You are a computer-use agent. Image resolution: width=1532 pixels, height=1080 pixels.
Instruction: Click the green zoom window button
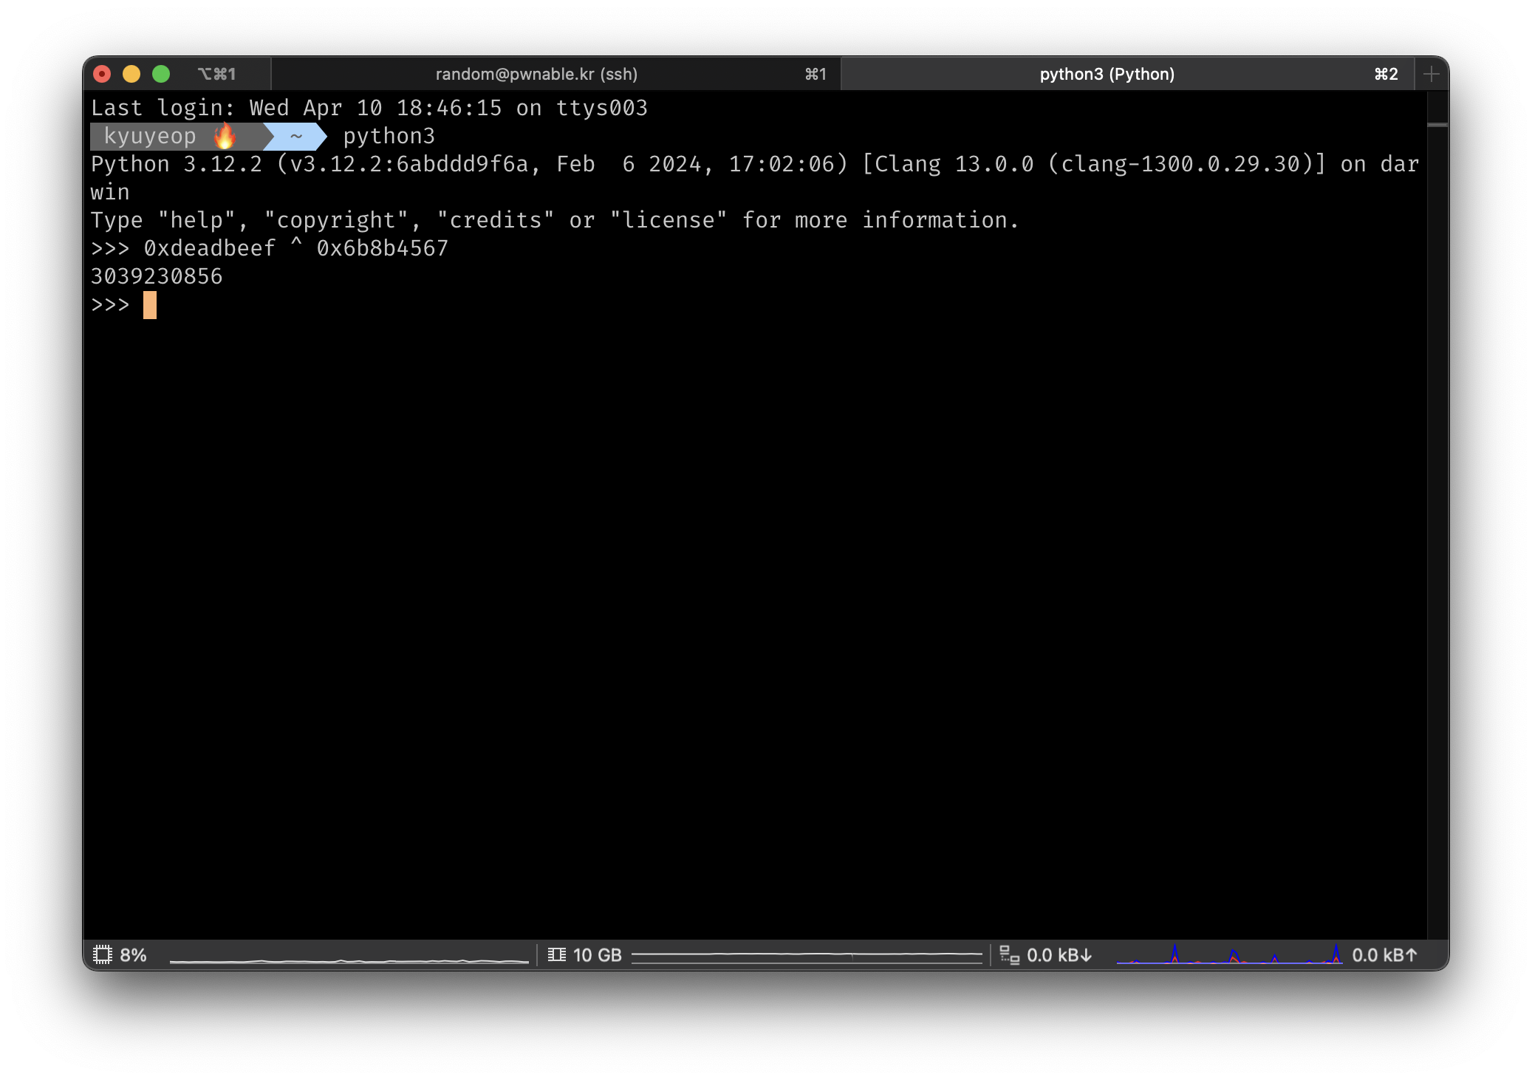[x=161, y=74]
